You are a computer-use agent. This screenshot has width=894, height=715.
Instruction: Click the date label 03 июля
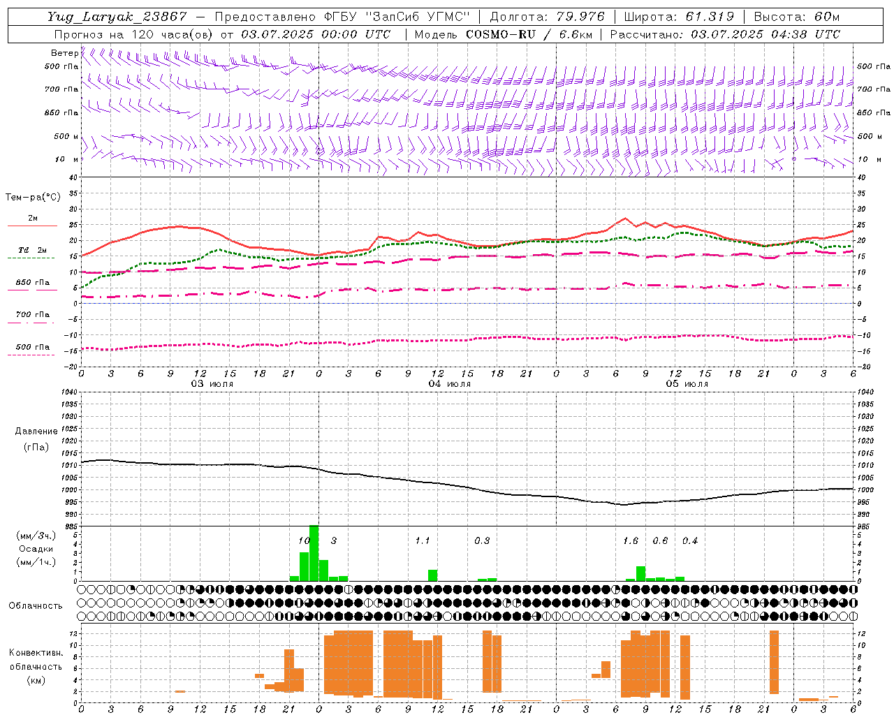212,384
